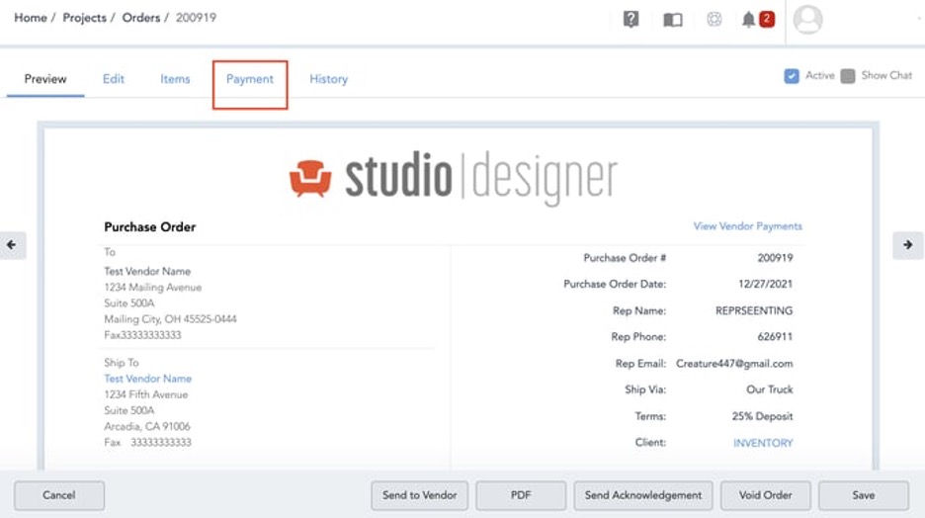
Task: Click the red notification badge showing 2
Action: coord(766,19)
